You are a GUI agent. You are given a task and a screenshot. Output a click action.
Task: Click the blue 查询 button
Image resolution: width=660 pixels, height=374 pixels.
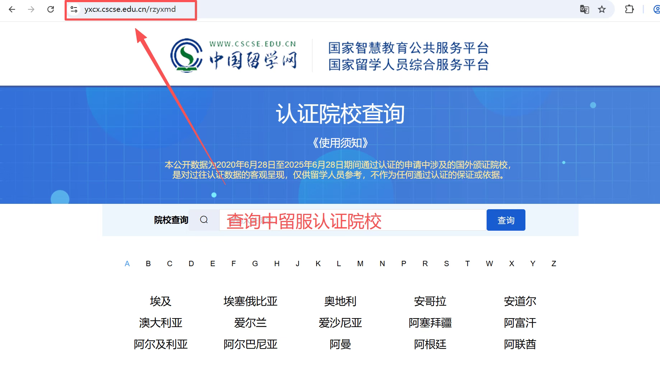506,220
